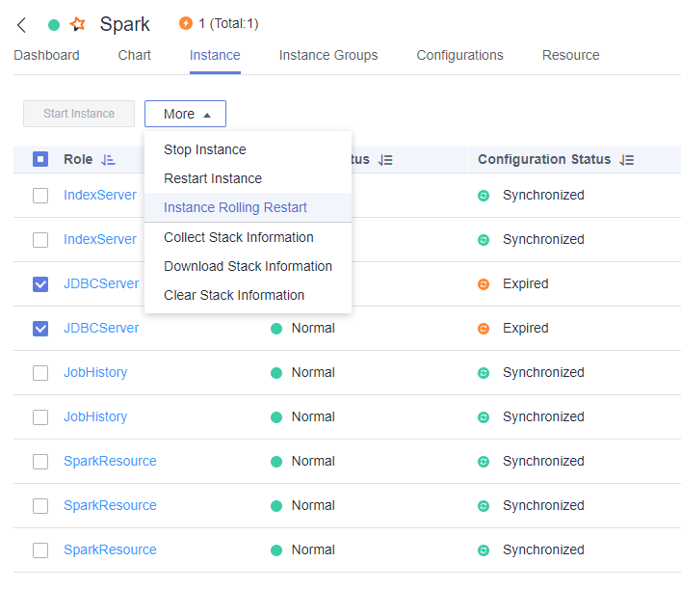The image size is (681, 589).
Task: Click the second IndexServer synchronized status icon
Action: (x=484, y=240)
